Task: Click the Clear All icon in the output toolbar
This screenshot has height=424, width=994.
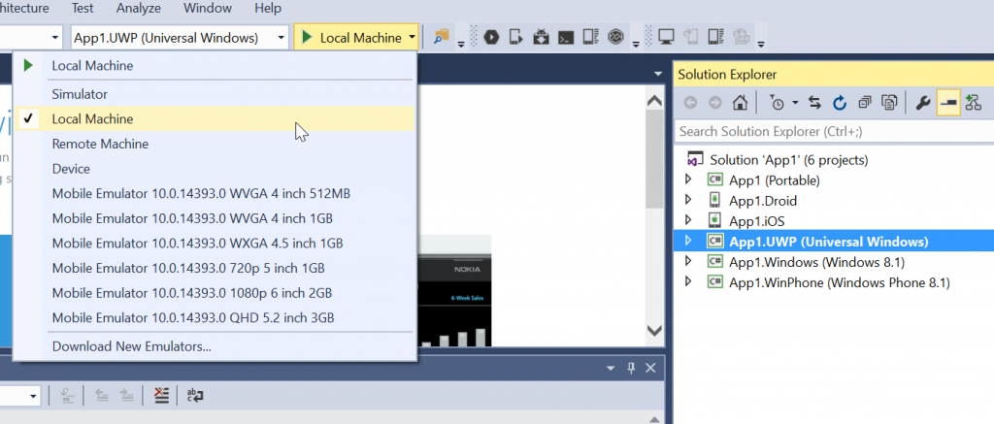Action: (x=162, y=396)
